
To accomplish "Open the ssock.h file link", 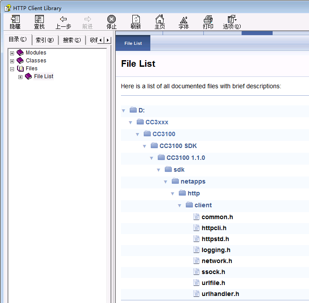I will 213,272.
